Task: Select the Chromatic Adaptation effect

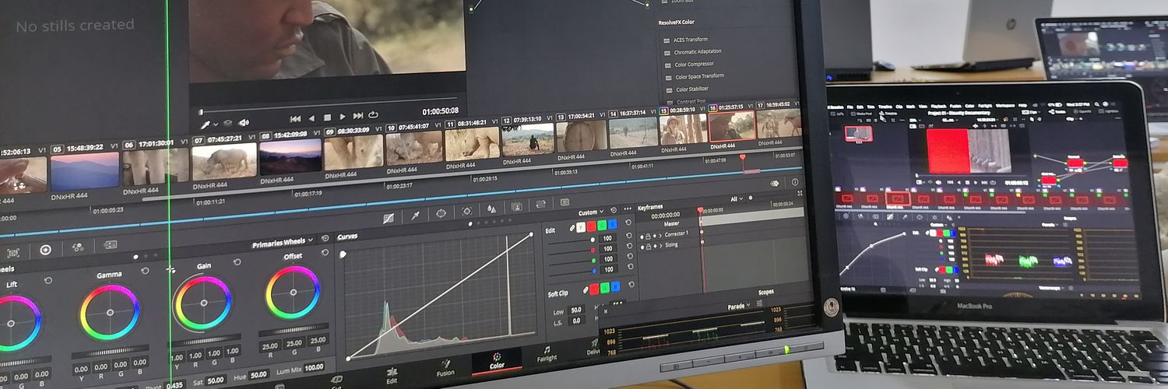Action: coord(698,51)
